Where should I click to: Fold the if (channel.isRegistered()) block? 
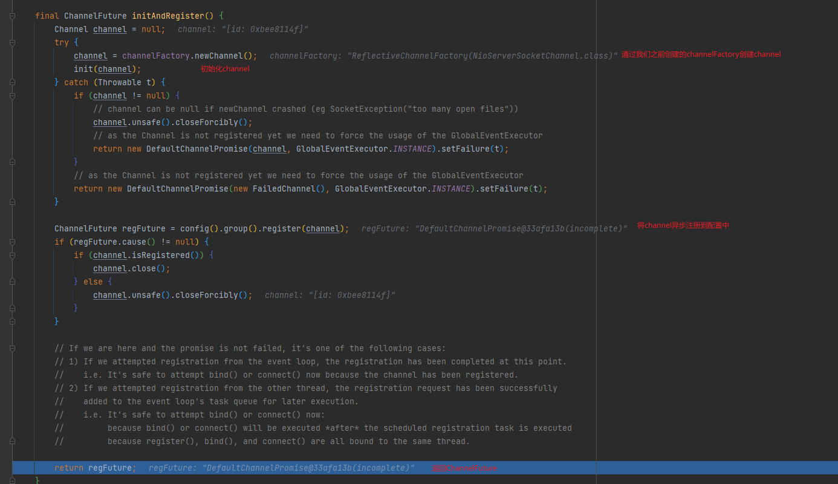click(12, 256)
